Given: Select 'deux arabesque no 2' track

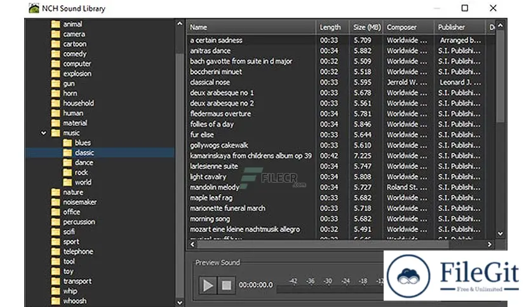Looking at the screenshot, I should point(340,103).
